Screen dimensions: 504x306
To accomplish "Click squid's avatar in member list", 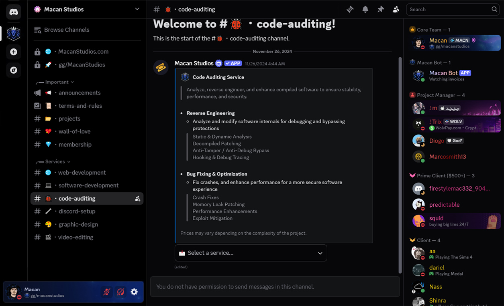I will pos(418,221).
